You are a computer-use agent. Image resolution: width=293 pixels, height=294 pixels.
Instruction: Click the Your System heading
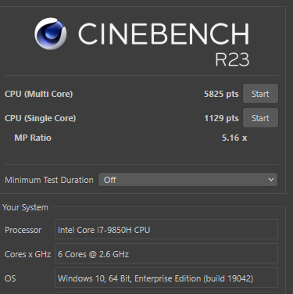(x=25, y=207)
